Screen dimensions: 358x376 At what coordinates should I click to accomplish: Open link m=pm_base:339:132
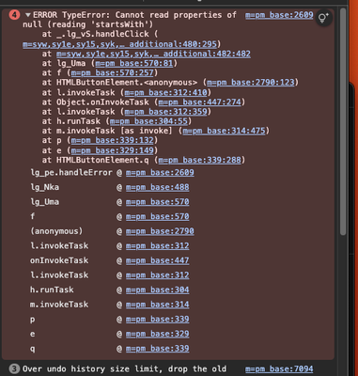click(x=112, y=140)
